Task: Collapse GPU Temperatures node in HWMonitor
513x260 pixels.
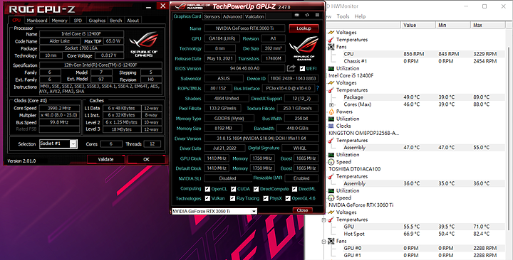Action: (324, 220)
